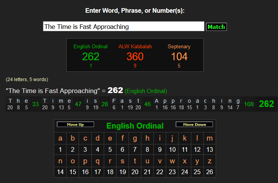Viewport: 278px width, 183px height.
Task: Click the red 360 ALW Kabbalah value
Action: [135, 57]
